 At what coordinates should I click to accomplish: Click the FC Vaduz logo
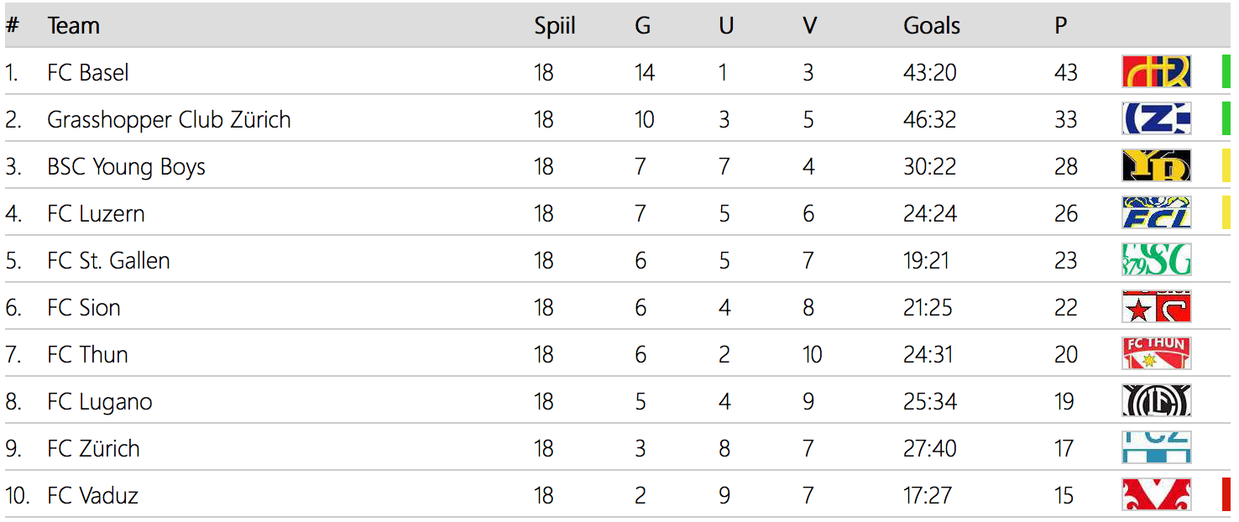pos(1156,495)
